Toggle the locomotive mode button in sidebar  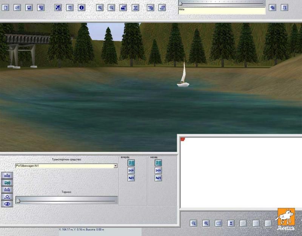(x=7, y=182)
